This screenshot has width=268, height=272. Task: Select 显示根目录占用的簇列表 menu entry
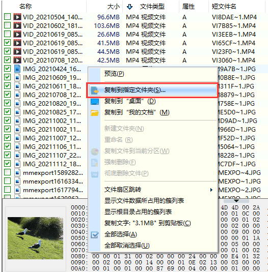153,212
